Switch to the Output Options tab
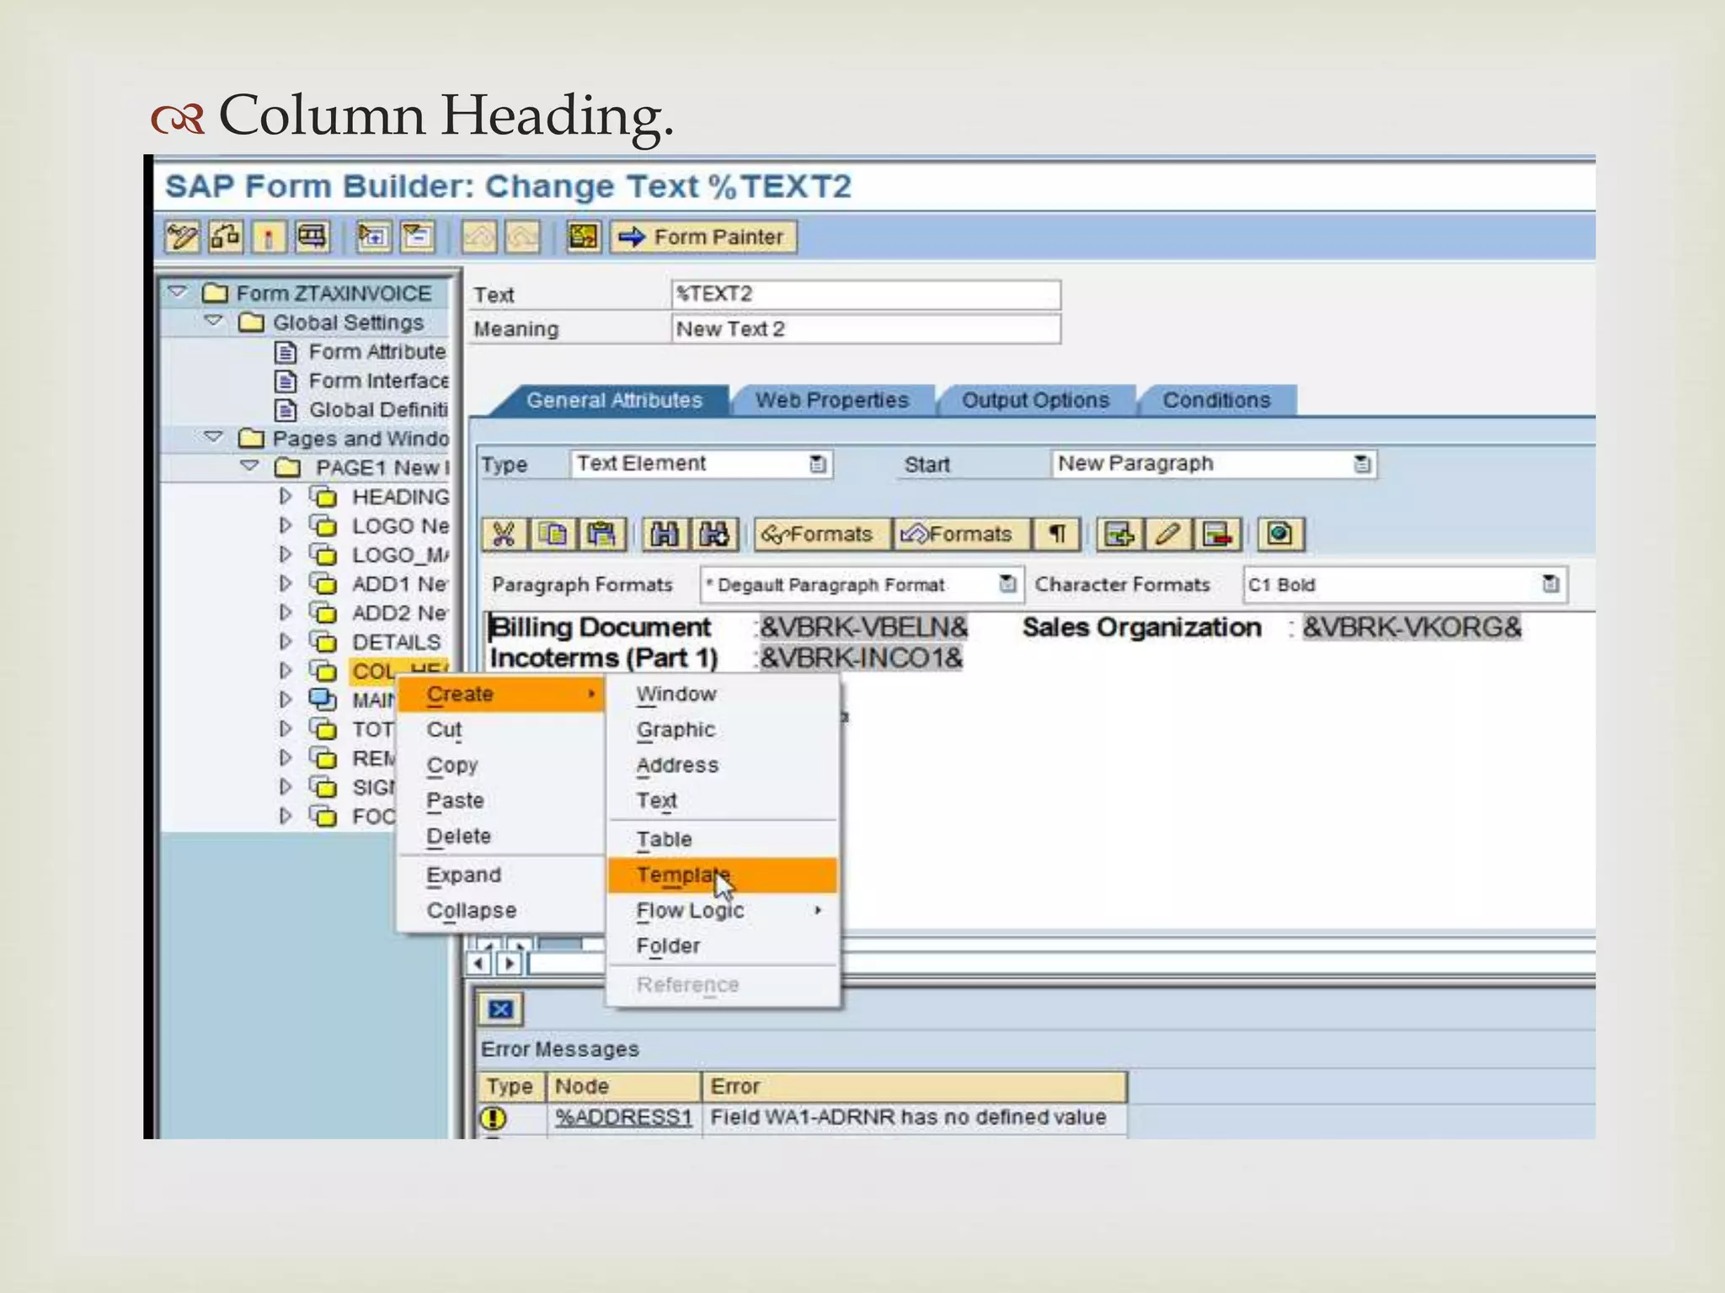The width and height of the screenshot is (1725, 1293). [1035, 401]
